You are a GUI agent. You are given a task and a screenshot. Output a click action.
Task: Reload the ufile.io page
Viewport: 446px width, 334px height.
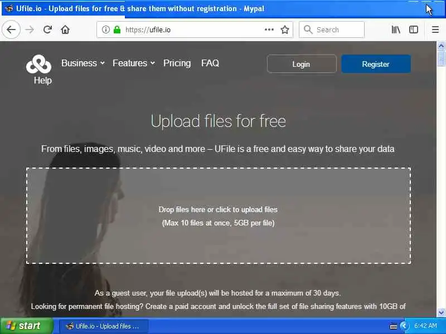tap(47, 30)
